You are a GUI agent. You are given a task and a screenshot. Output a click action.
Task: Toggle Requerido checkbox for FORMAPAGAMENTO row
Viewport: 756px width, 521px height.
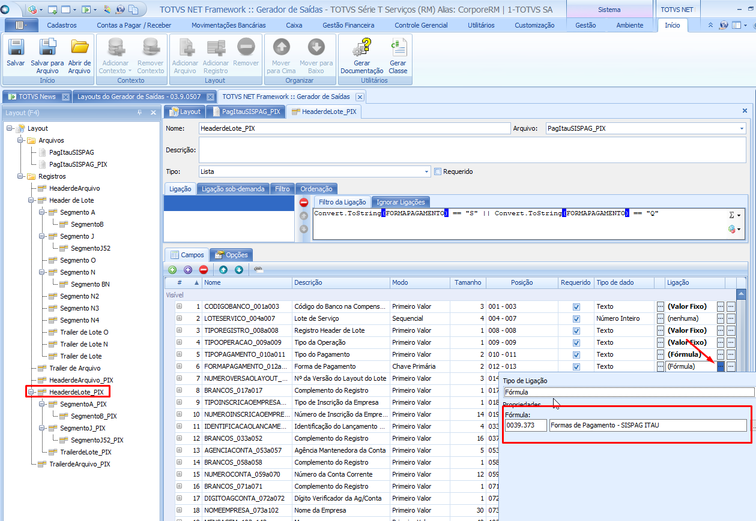point(576,366)
